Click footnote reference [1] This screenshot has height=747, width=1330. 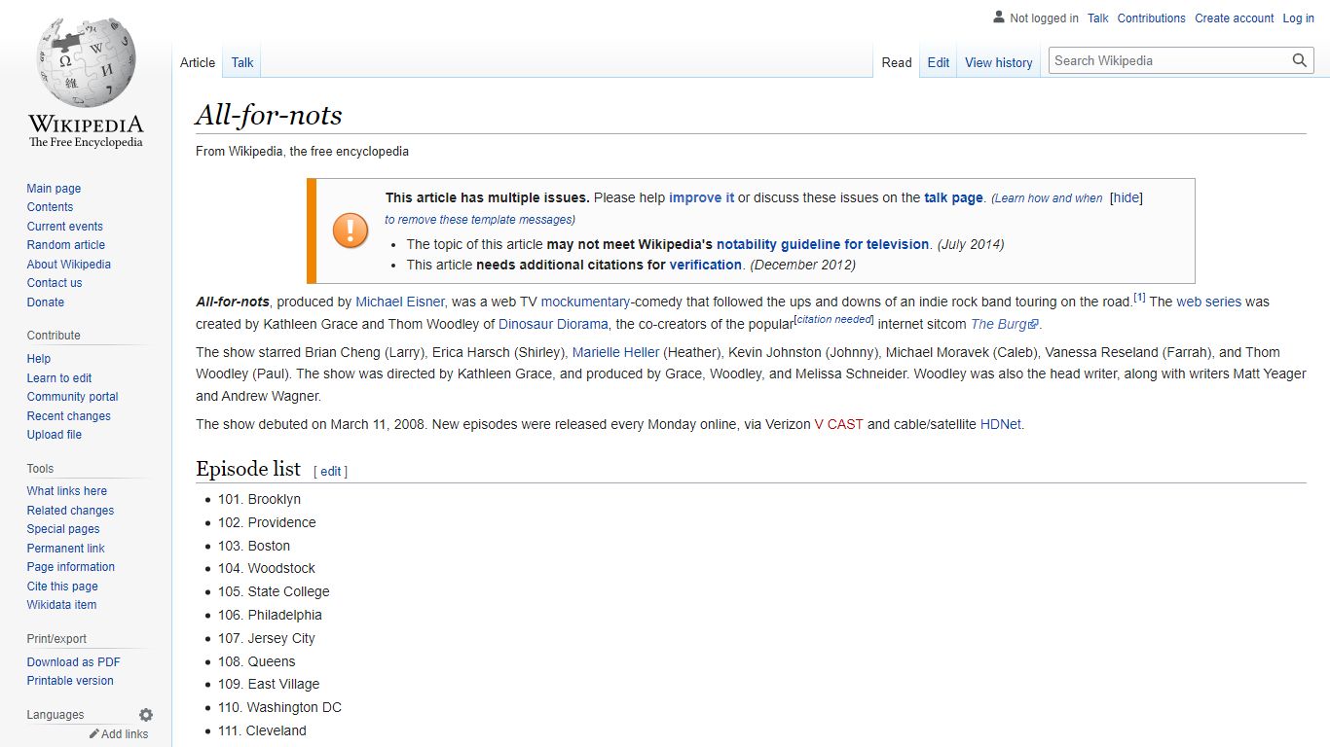[x=1139, y=298]
